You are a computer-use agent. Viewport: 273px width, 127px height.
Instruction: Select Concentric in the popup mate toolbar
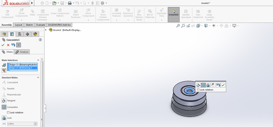pos(203,85)
